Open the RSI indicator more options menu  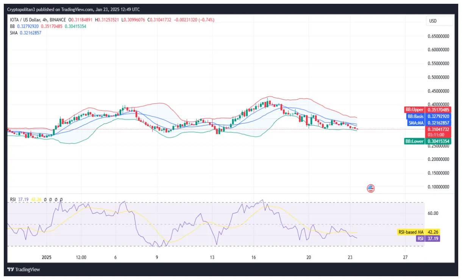61,200
